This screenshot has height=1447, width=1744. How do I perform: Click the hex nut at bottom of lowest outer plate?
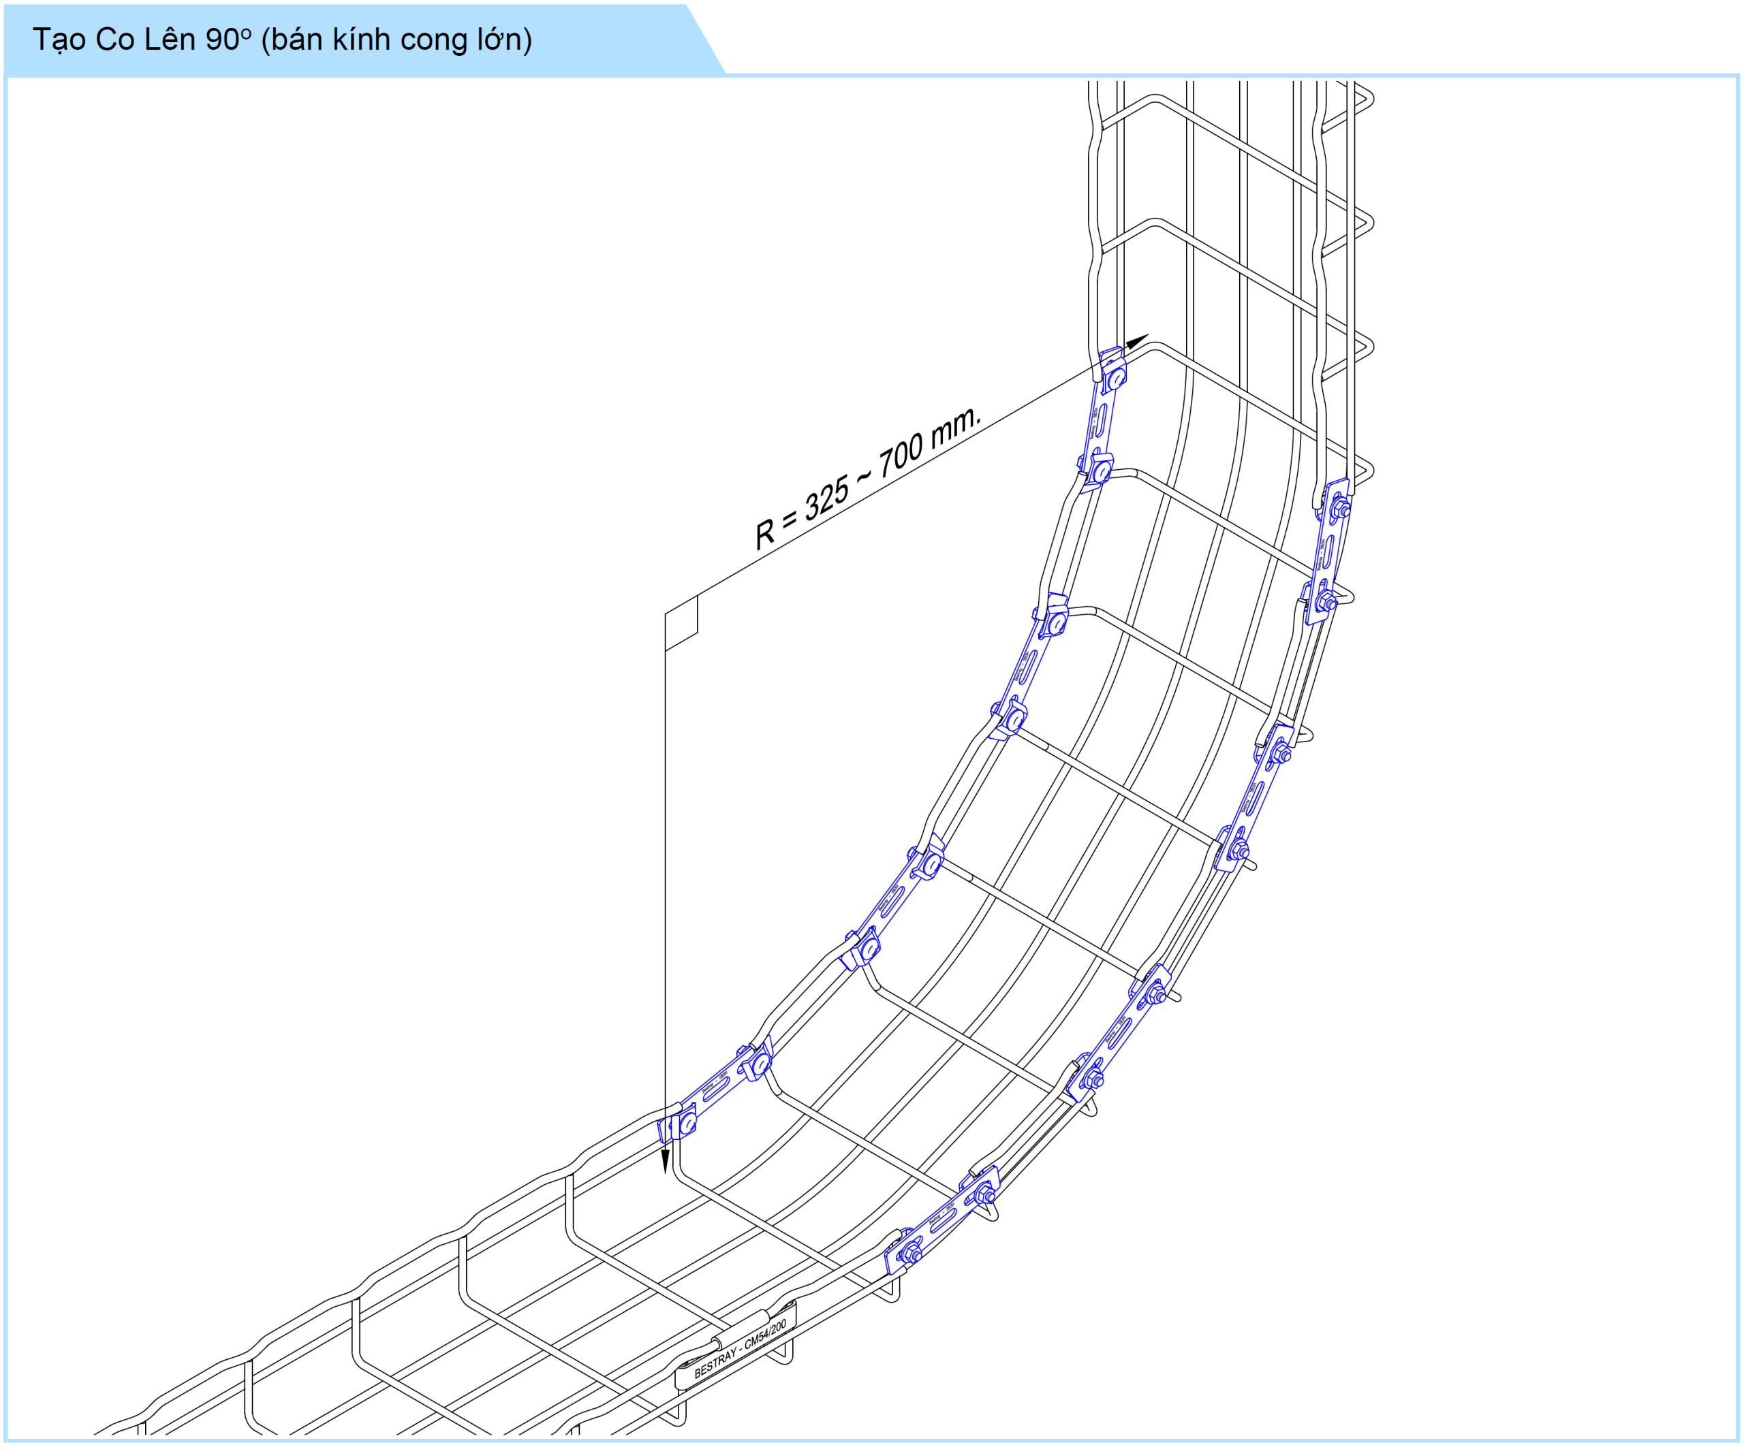point(912,1253)
